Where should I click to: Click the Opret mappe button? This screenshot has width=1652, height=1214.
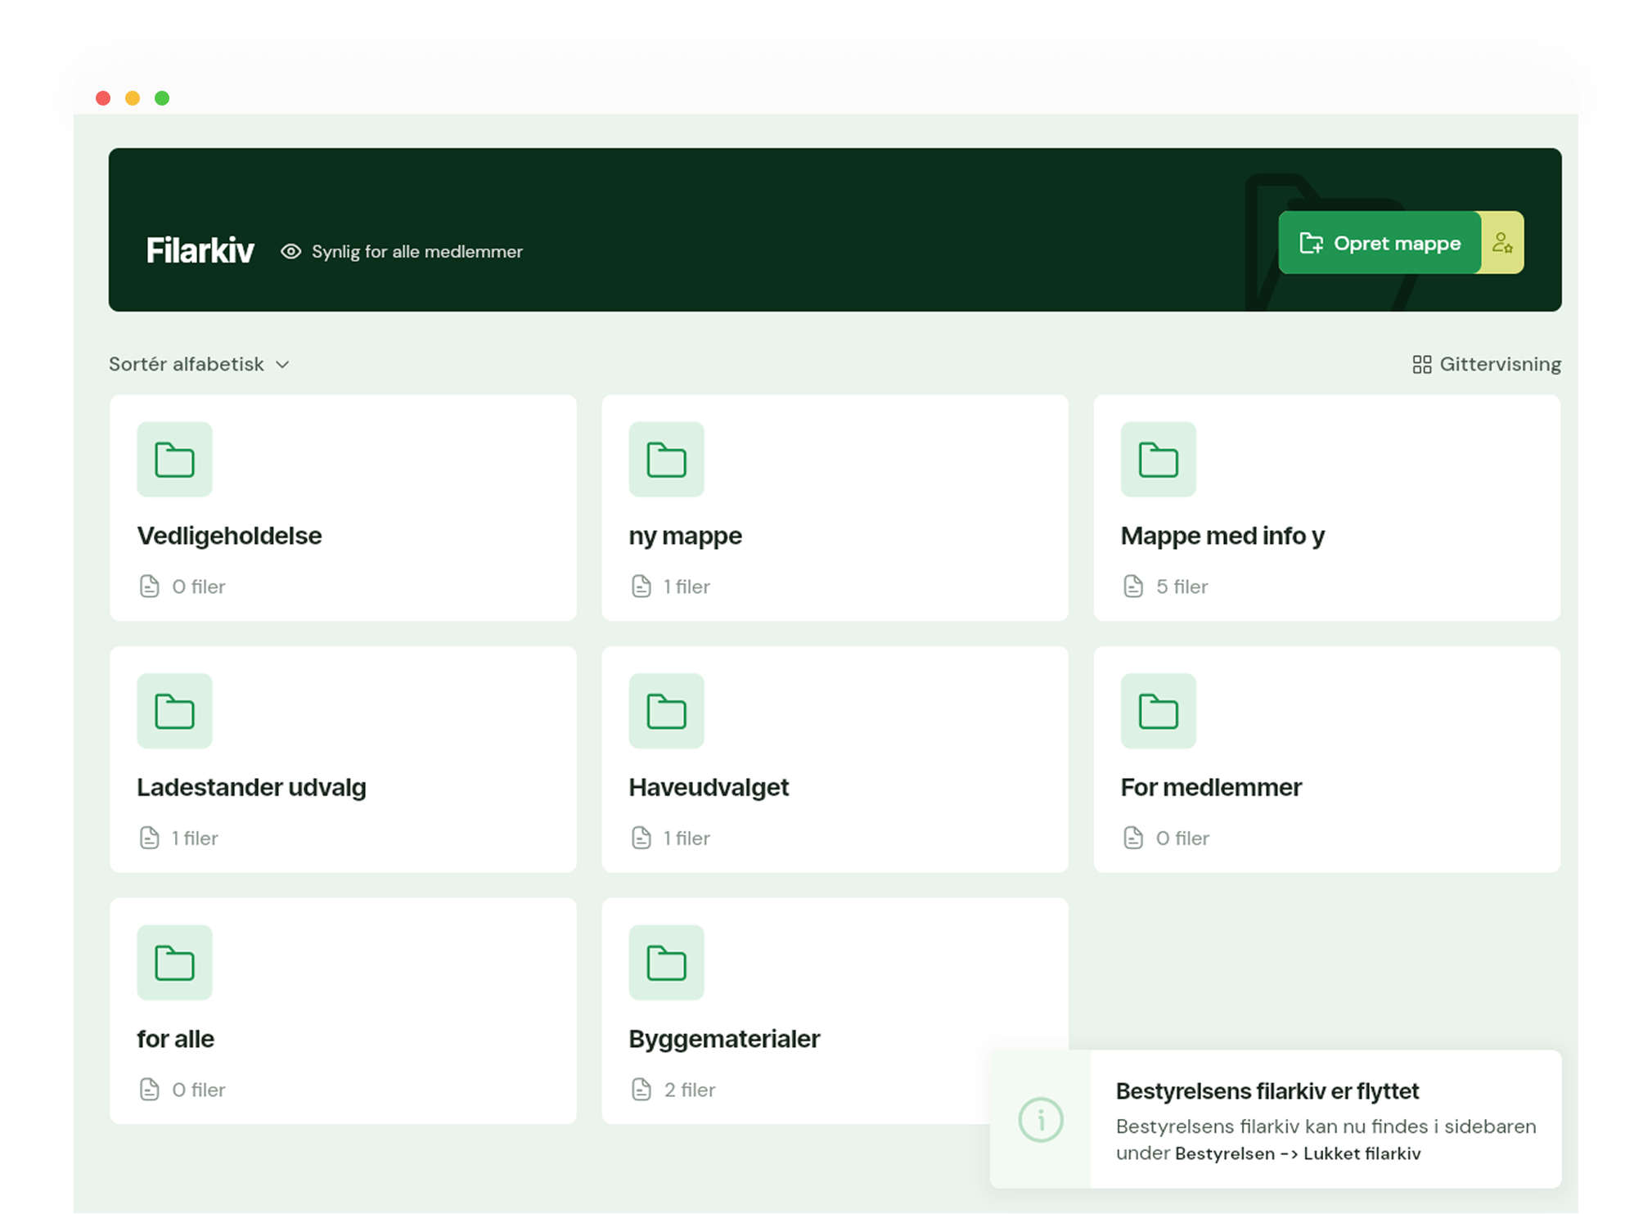click(1380, 243)
